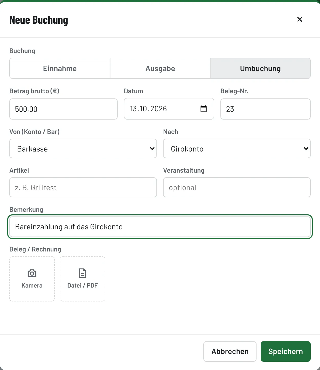Cancel with the Abbrechen button
The image size is (320, 370).
tap(230, 351)
